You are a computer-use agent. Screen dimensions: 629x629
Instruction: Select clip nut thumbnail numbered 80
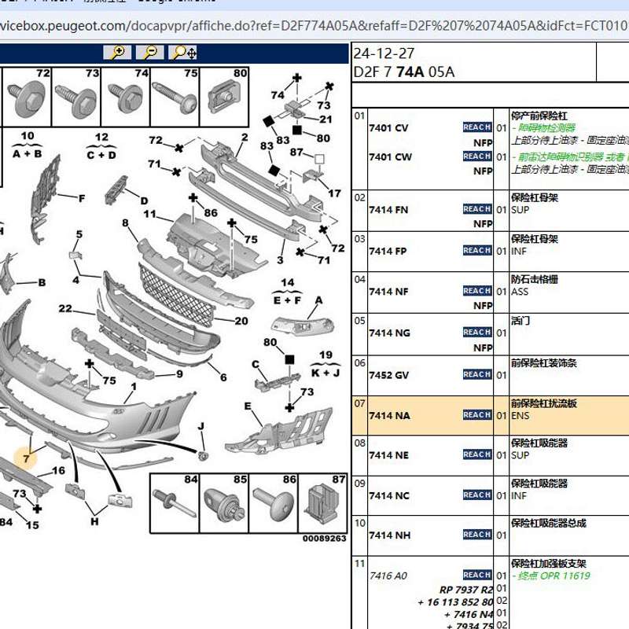click(224, 97)
